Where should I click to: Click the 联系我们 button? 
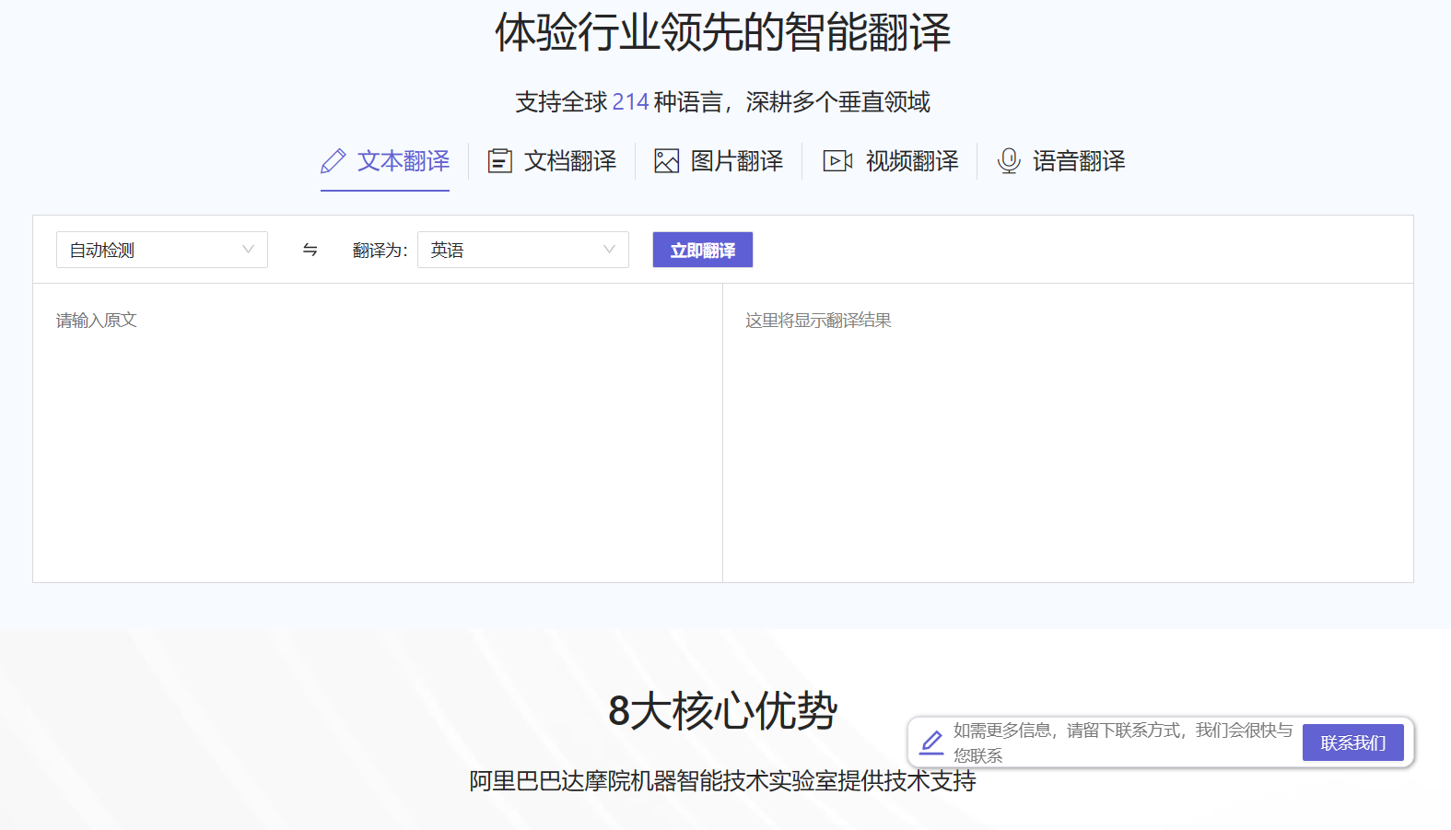(x=1352, y=742)
